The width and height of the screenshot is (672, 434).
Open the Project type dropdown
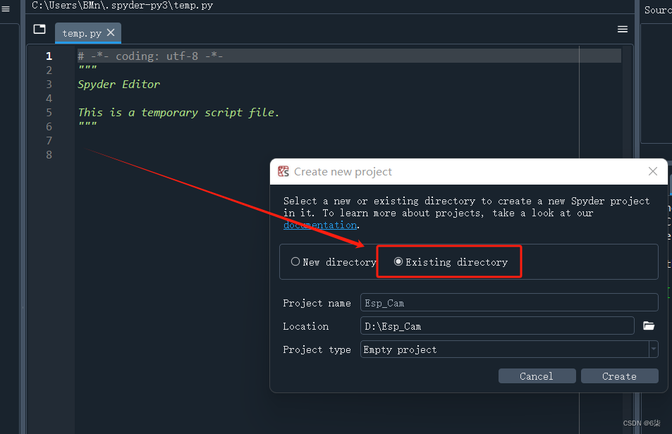tap(509, 349)
